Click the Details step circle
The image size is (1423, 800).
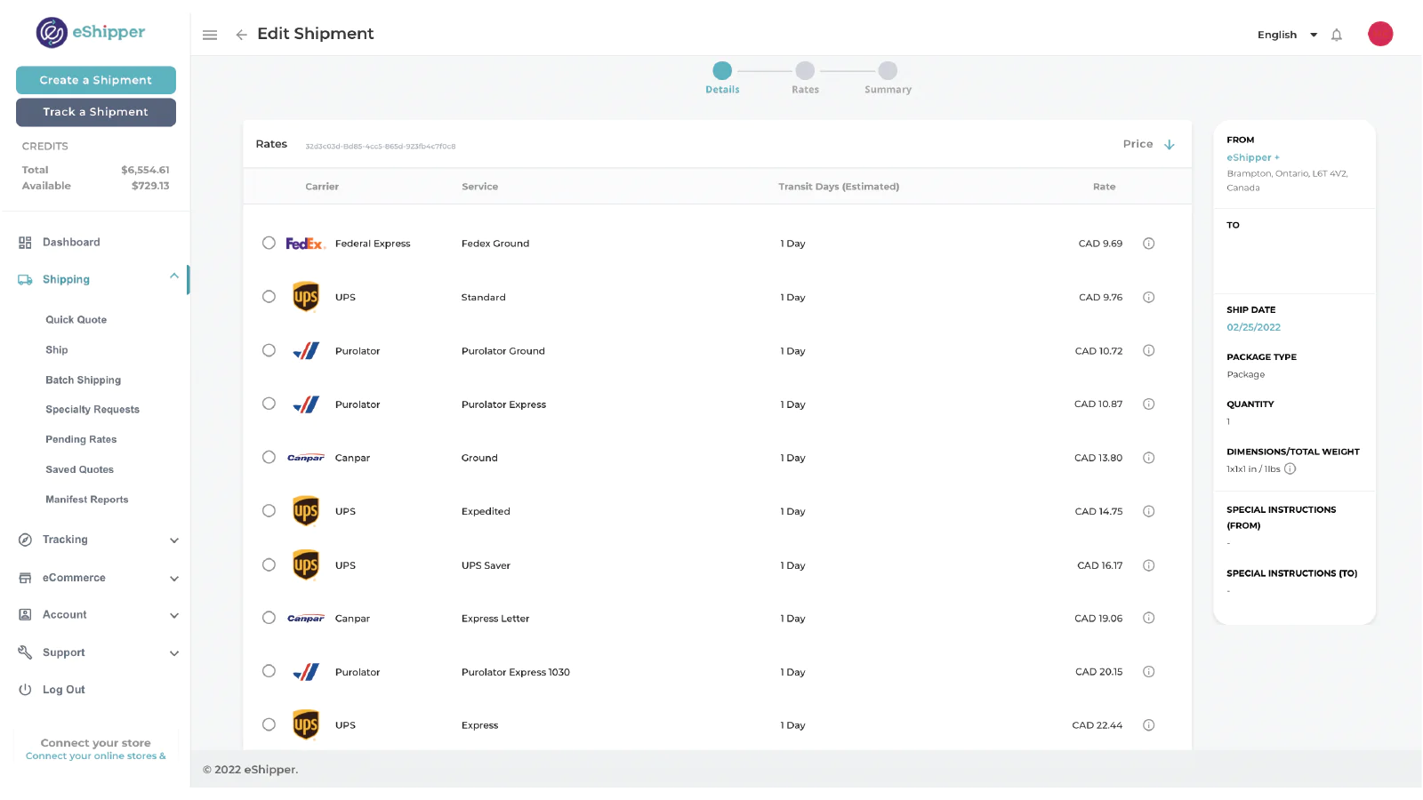(x=722, y=70)
